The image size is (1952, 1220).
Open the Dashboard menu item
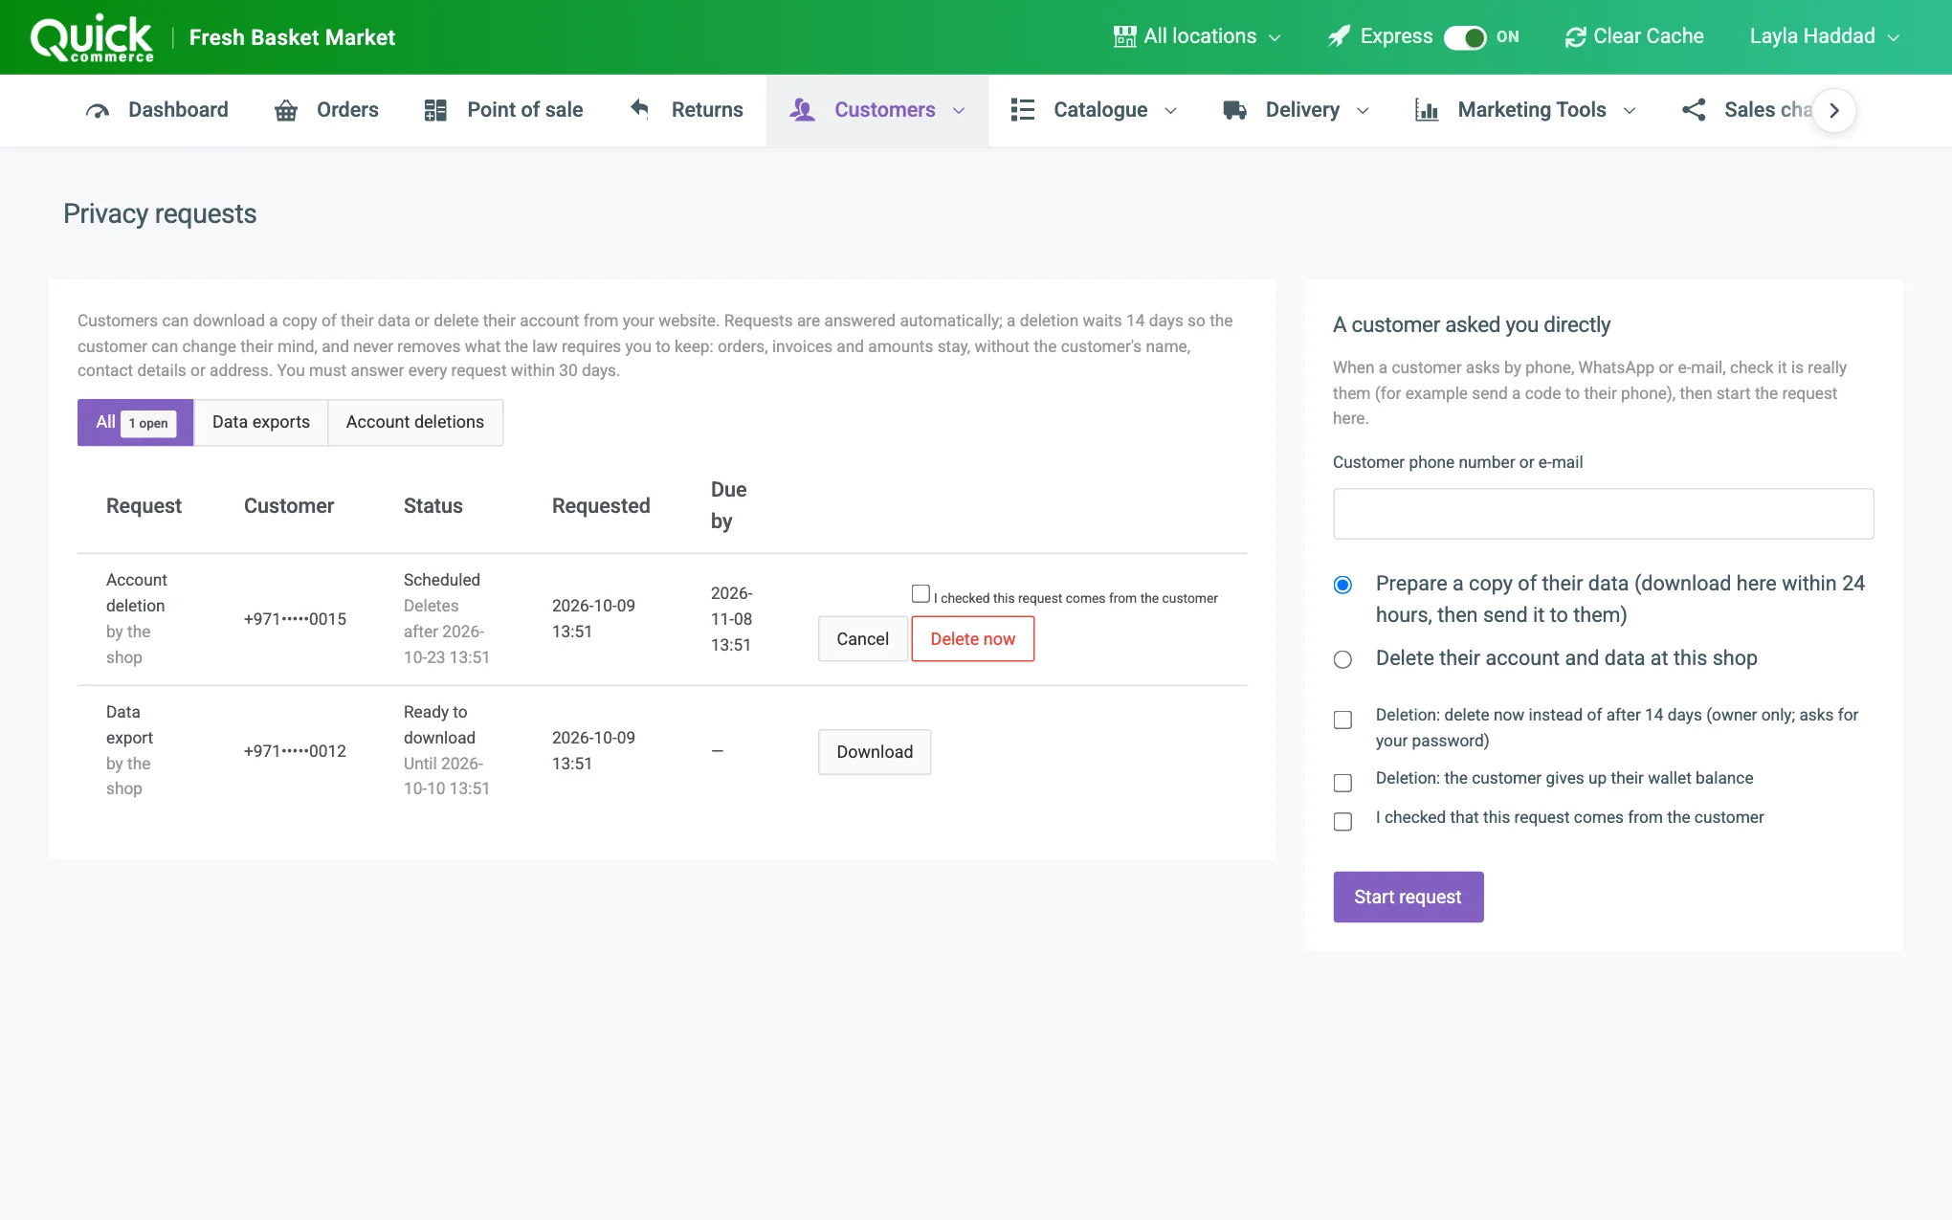(157, 110)
